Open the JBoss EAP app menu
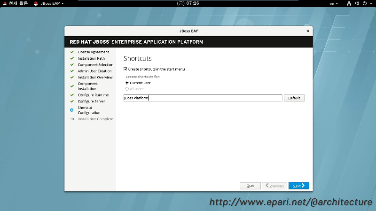The height and width of the screenshot is (211, 376). [x=49, y=3]
